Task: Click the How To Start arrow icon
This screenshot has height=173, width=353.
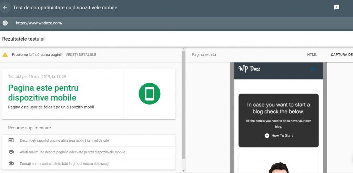Action: pyautogui.click(x=267, y=136)
